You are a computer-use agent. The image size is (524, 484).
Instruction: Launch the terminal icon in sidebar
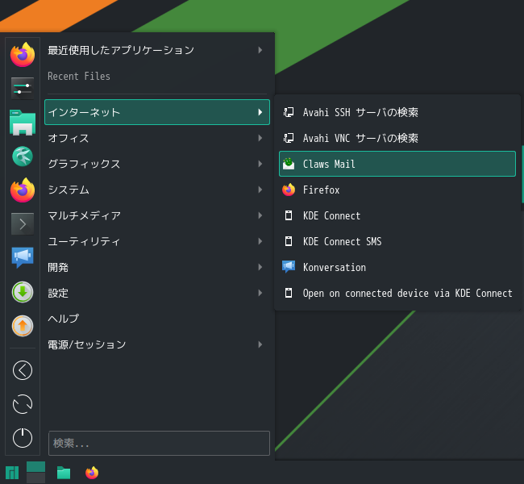[x=23, y=223]
